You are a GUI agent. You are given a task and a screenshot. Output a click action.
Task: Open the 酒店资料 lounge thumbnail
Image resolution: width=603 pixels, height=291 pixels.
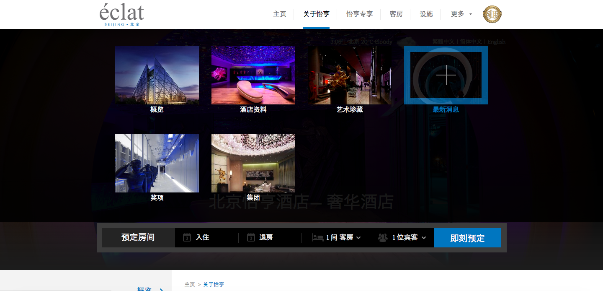[x=253, y=75]
